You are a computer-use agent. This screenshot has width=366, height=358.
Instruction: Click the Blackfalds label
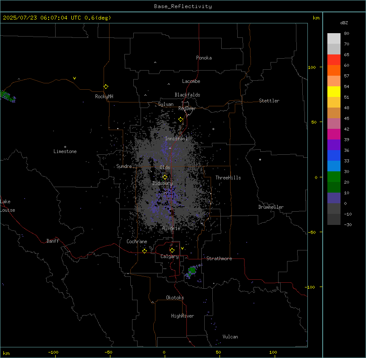pyautogui.click(x=187, y=95)
